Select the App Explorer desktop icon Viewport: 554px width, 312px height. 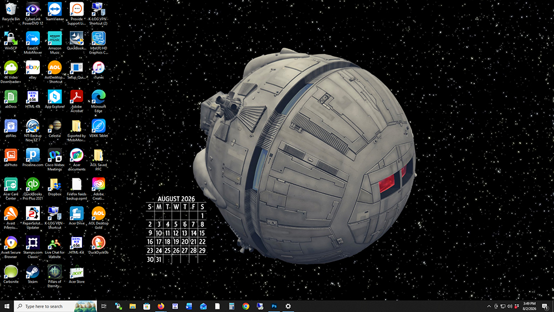(x=54, y=99)
